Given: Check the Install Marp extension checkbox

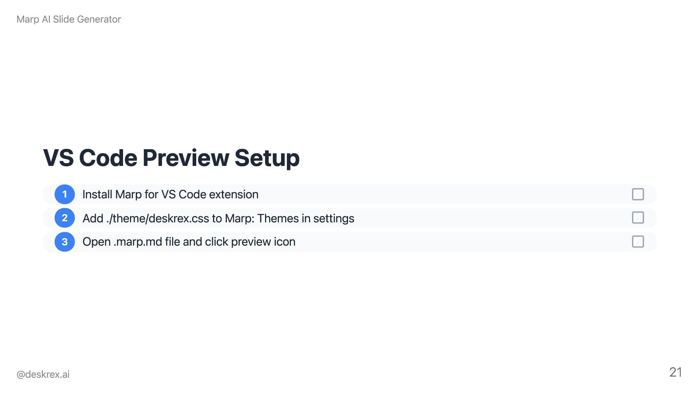Looking at the screenshot, I should [x=638, y=194].
